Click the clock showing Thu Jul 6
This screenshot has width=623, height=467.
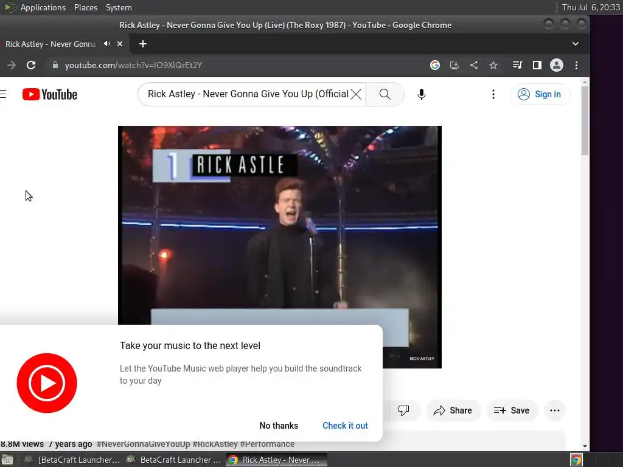(591, 7)
